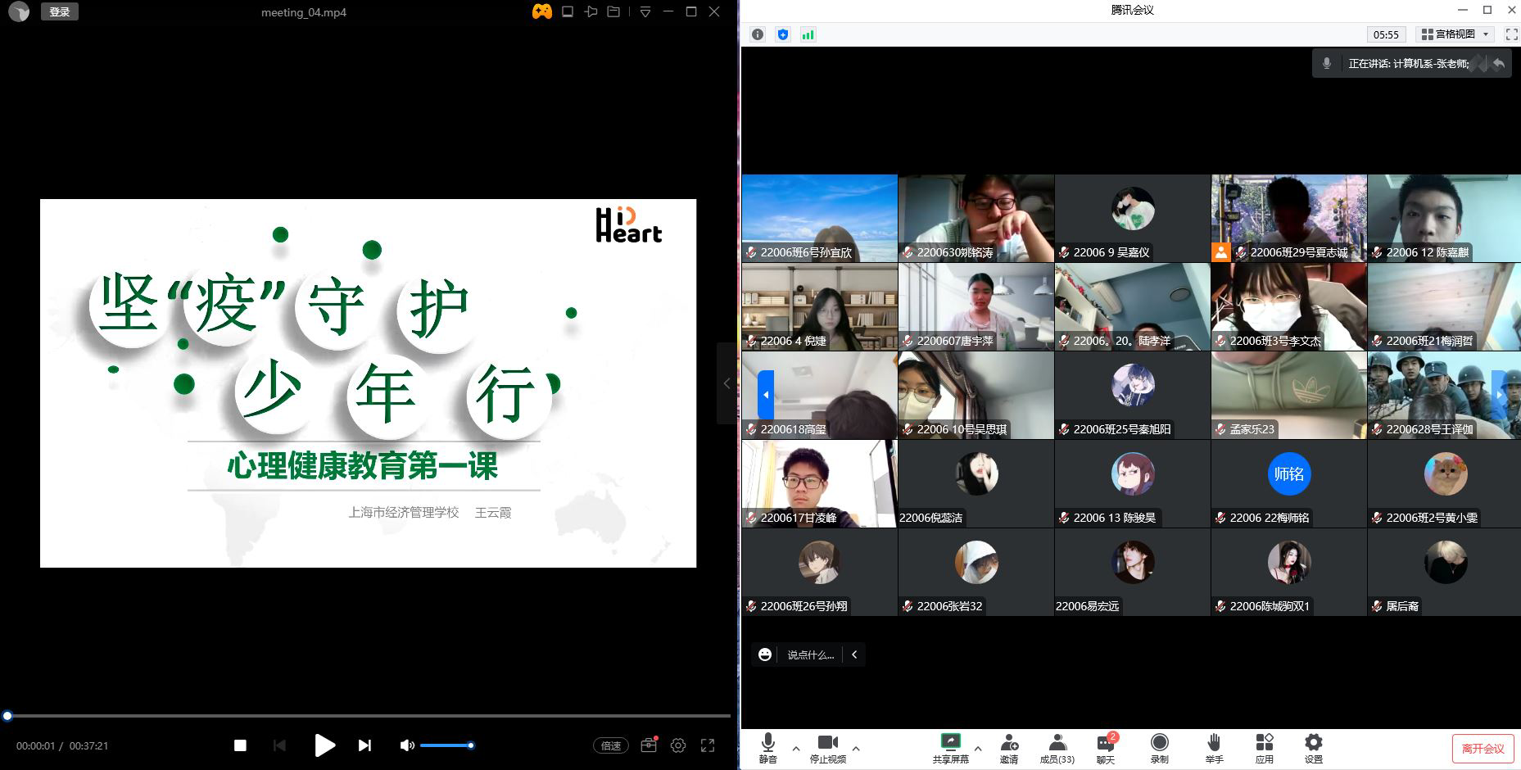Click the 离开会议 leave meeting button

coord(1483,749)
